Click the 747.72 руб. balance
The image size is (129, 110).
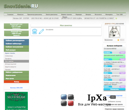point(16,26)
